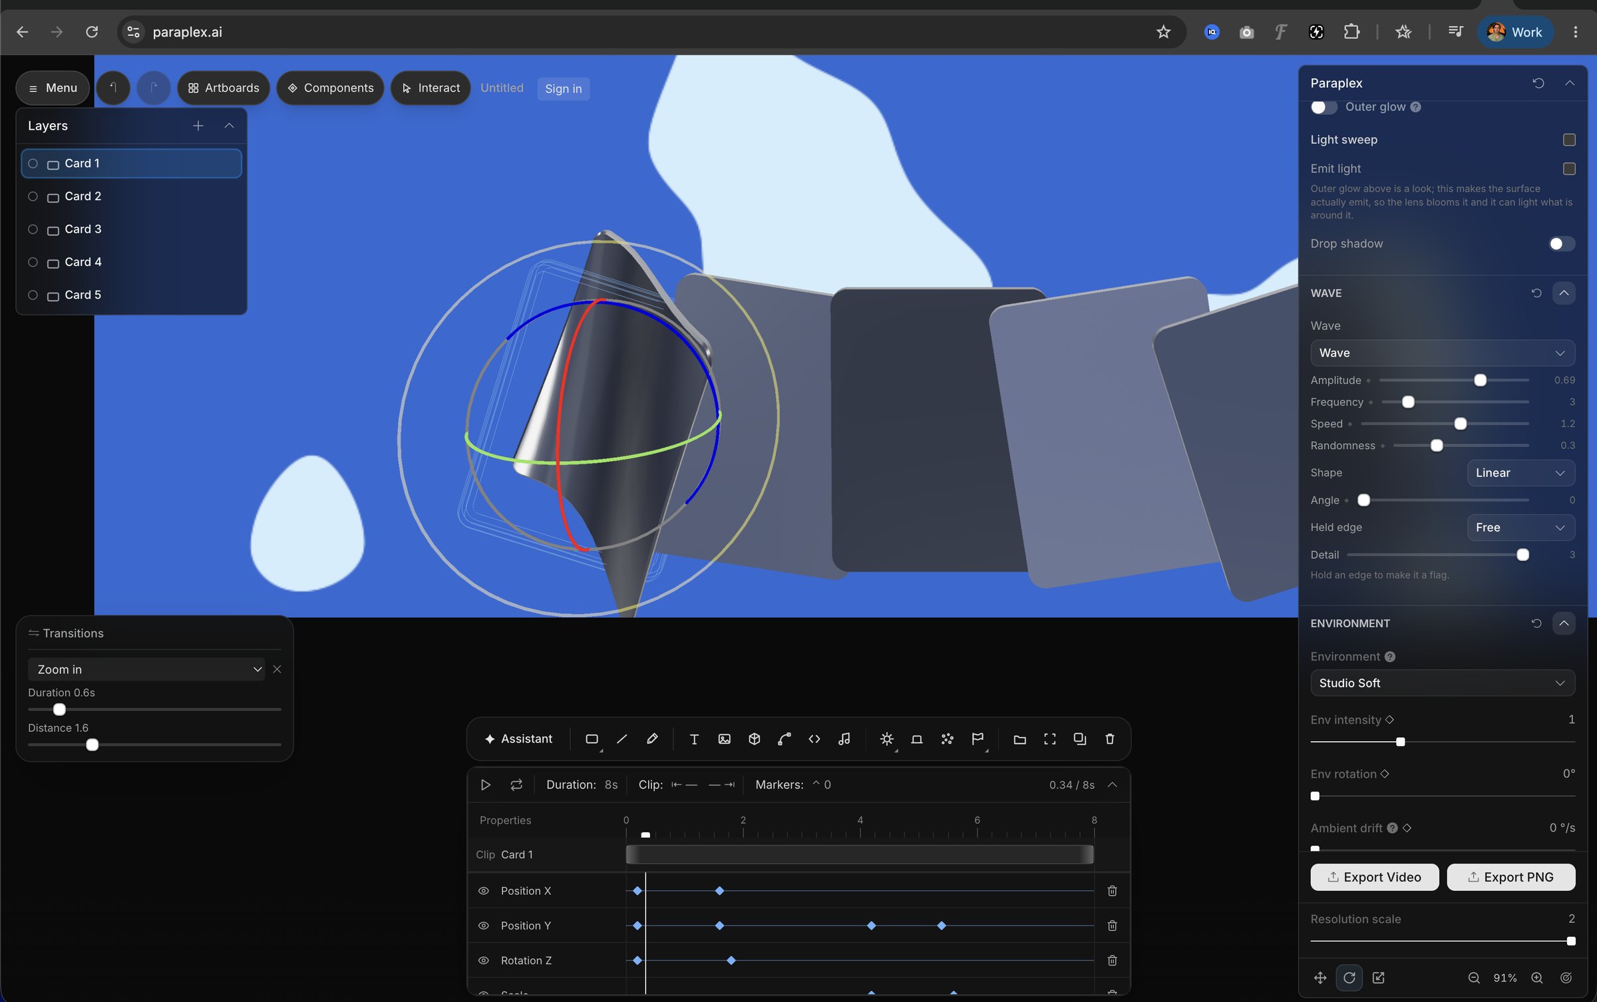Select the pencil draw tool
The image size is (1597, 1002).
tap(652, 739)
